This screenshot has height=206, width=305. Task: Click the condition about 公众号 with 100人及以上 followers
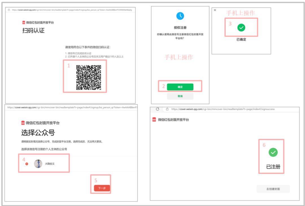coord(94,56)
